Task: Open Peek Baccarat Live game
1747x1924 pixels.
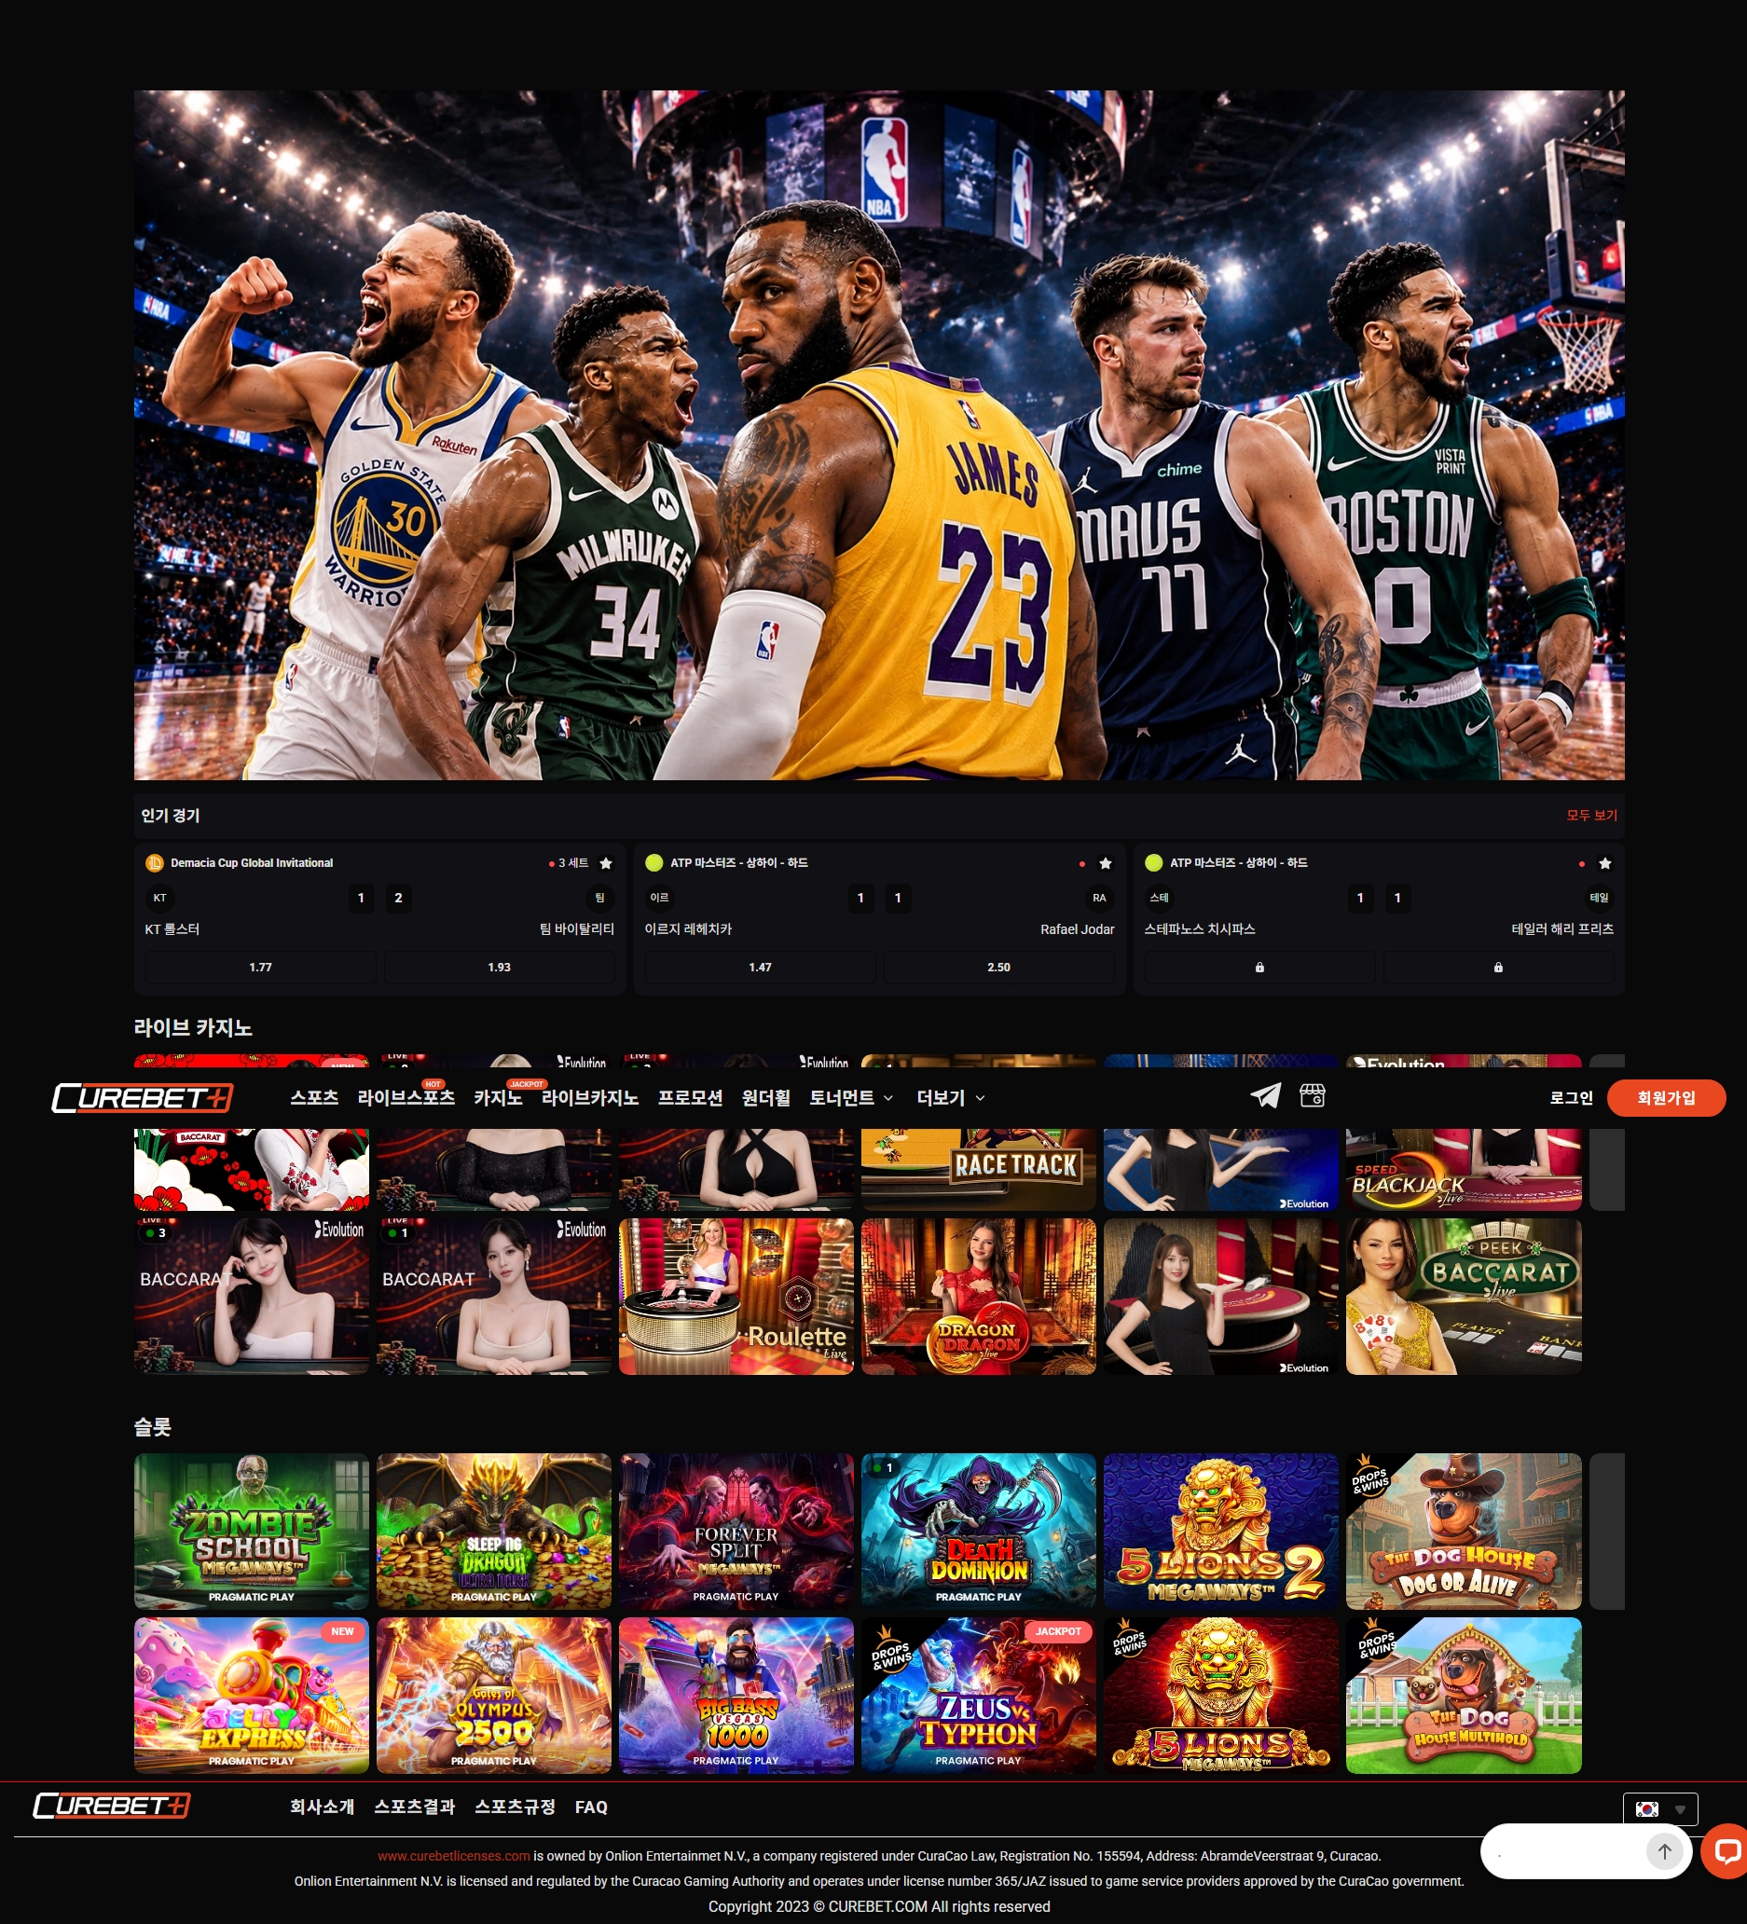Action: click(1464, 1297)
